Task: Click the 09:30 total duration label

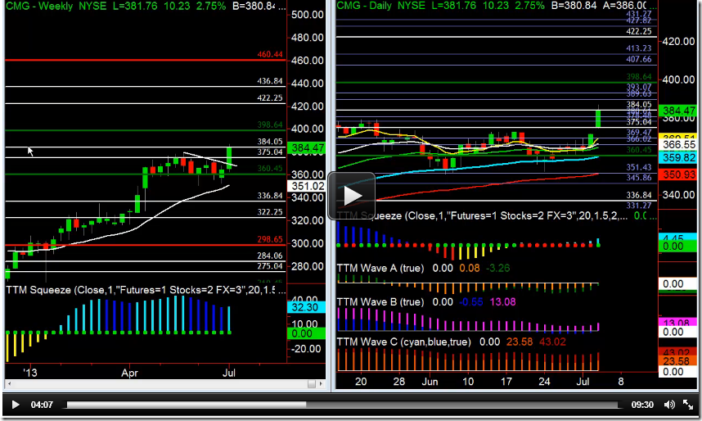Action: (x=642, y=405)
